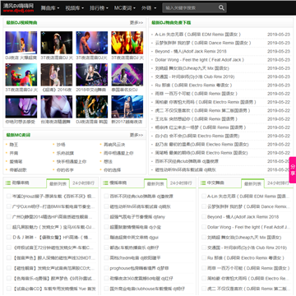The width and height of the screenshot is (296, 296).
Task: Tick checkbox for A-Lin song in 中文舞曲 panel
Action: pos(204,197)
